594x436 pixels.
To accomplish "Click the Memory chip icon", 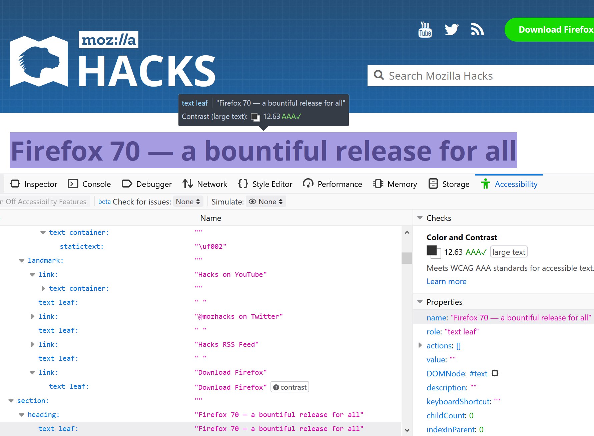I will (x=378, y=184).
